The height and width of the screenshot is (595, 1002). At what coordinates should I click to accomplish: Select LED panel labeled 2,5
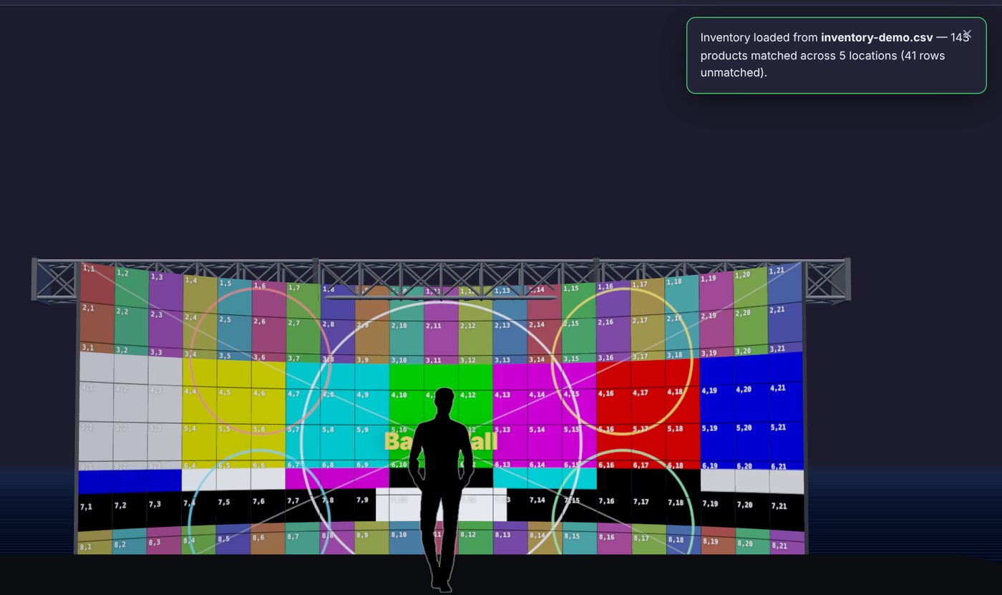(x=234, y=334)
